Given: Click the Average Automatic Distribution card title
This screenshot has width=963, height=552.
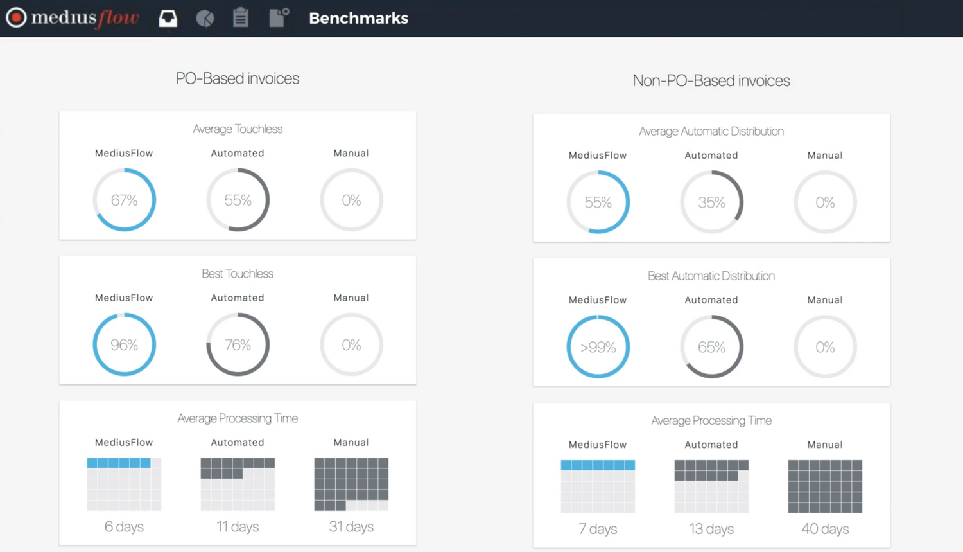Looking at the screenshot, I should point(711,131).
